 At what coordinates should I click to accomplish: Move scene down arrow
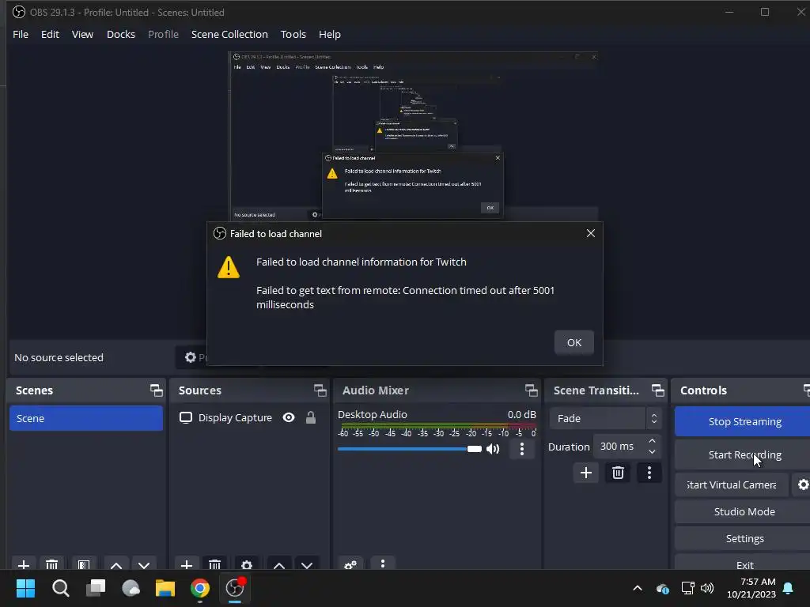pos(144,564)
